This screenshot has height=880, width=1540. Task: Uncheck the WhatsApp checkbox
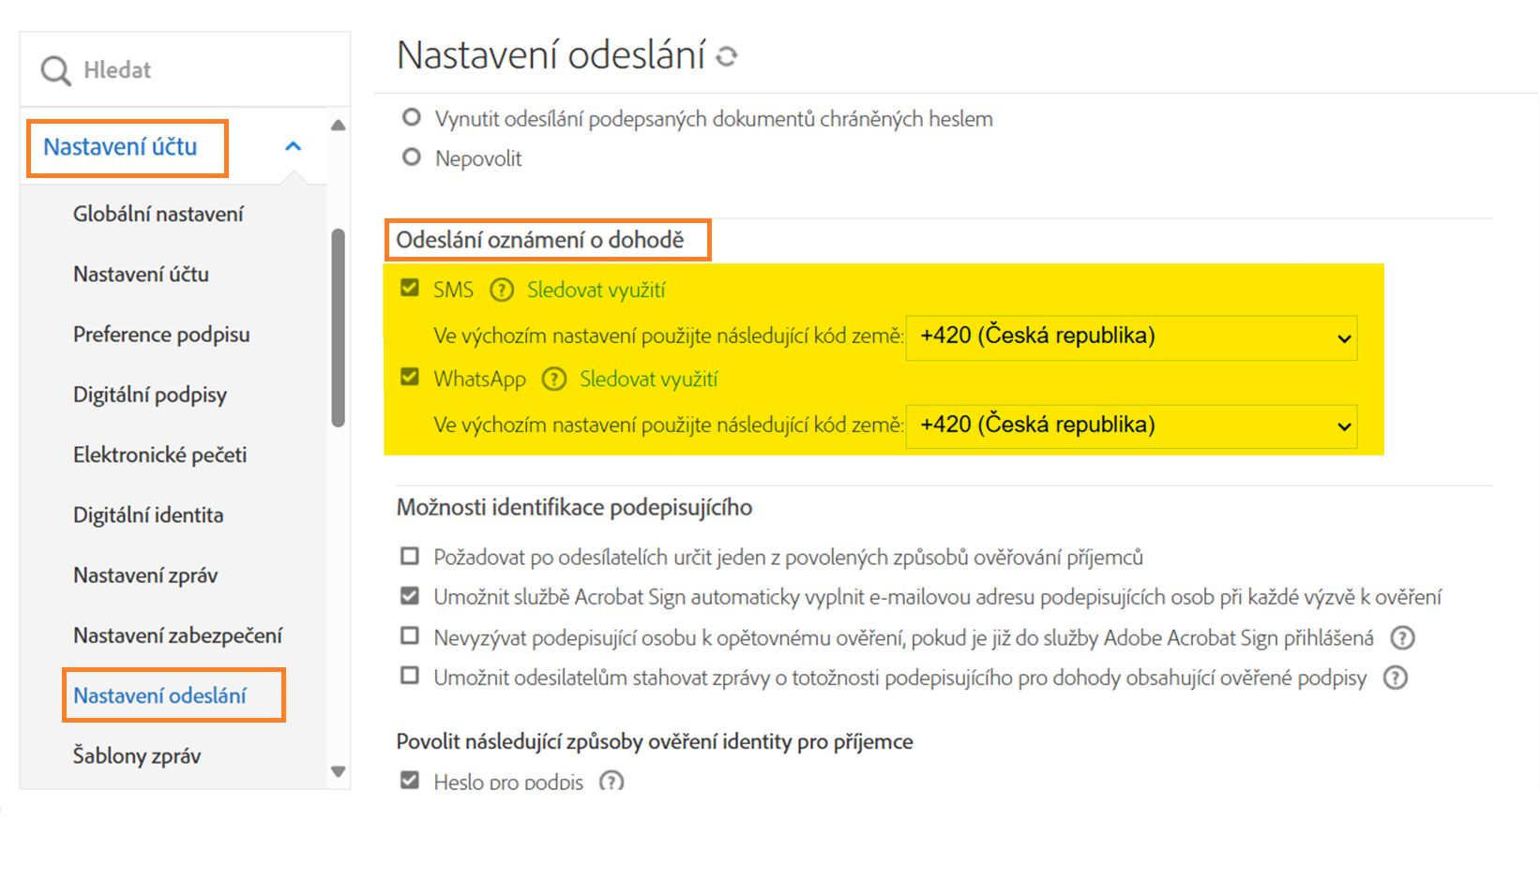409,378
